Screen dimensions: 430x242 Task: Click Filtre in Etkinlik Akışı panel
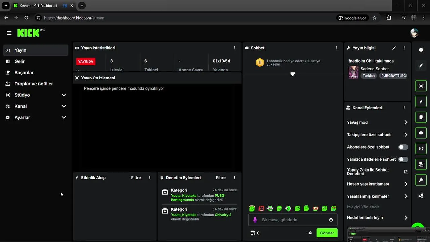click(136, 178)
